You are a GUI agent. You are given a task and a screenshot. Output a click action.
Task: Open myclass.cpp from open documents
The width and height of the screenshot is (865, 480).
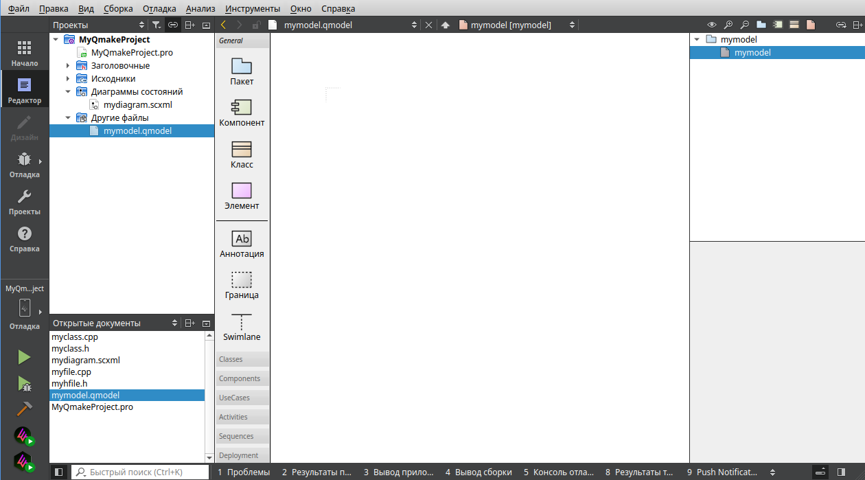pyautogui.click(x=75, y=337)
